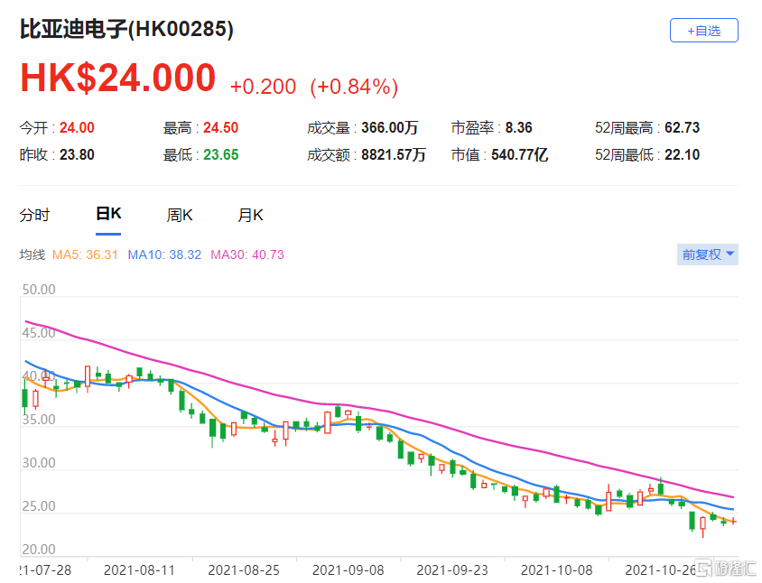Click the 30.00 price axis label
The height and width of the screenshot is (583, 762).
tap(39, 463)
